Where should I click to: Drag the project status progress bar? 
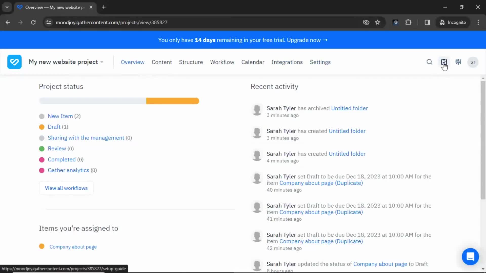coord(119,101)
